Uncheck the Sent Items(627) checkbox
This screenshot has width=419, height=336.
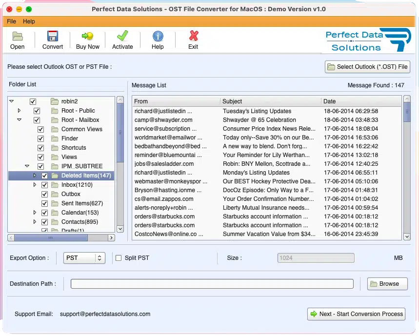coord(44,203)
